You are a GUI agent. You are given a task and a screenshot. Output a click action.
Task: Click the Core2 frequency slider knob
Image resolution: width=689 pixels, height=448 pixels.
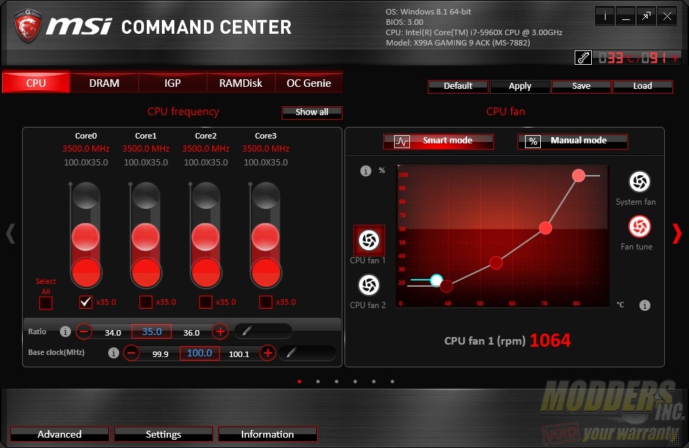point(205,237)
